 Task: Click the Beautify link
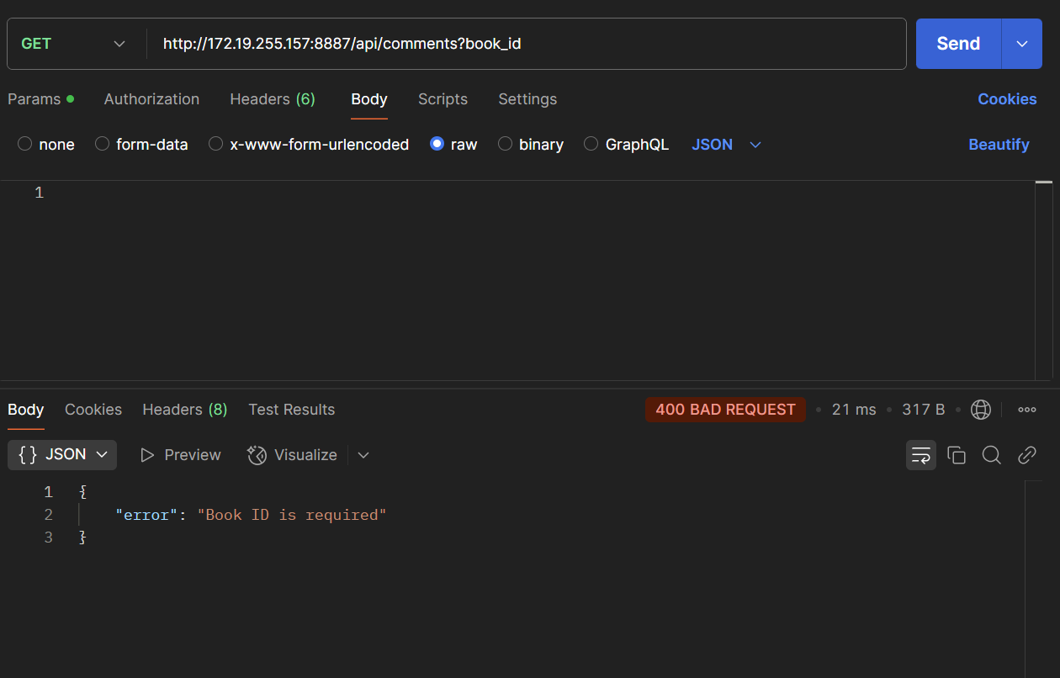[999, 145]
